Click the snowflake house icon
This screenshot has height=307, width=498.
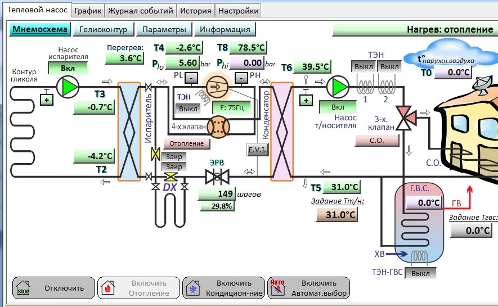(192, 288)
